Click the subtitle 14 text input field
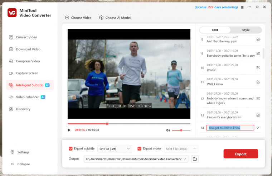 230,128
